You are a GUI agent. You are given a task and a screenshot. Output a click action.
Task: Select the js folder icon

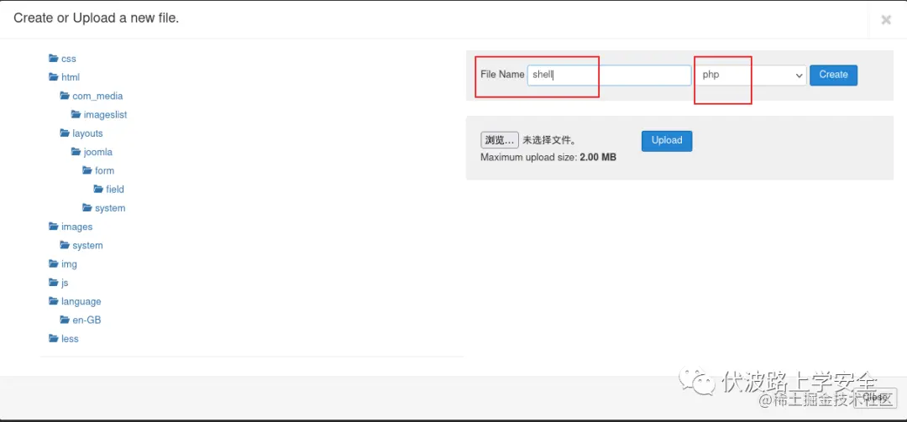click(53, 283)
